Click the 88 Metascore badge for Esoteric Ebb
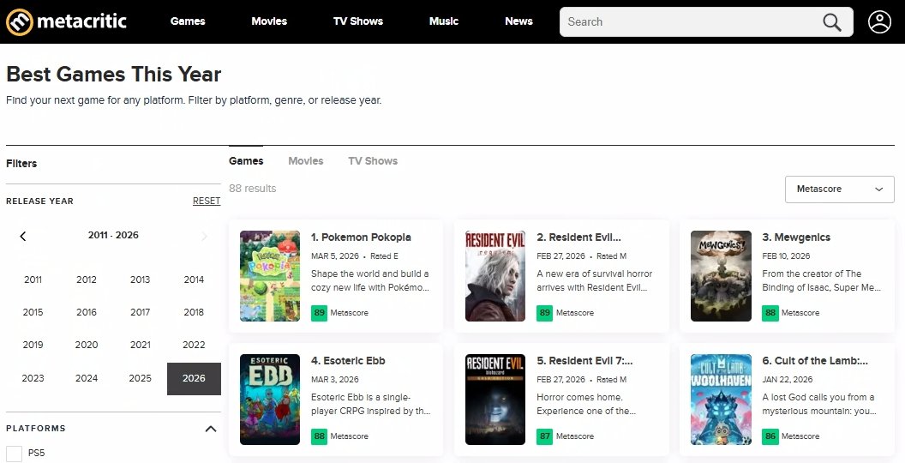This screenshot has height=463, width=905. point(319,436)
